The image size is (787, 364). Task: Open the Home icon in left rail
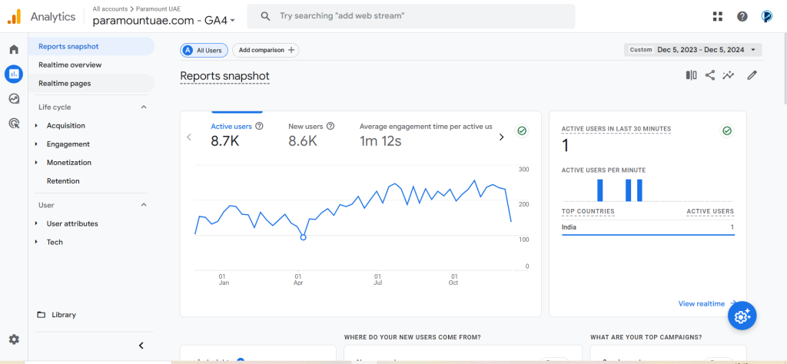point(14,49)
